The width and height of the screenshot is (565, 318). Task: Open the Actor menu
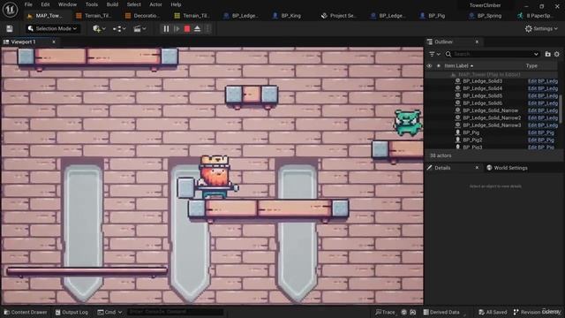[x=155, y=4]
